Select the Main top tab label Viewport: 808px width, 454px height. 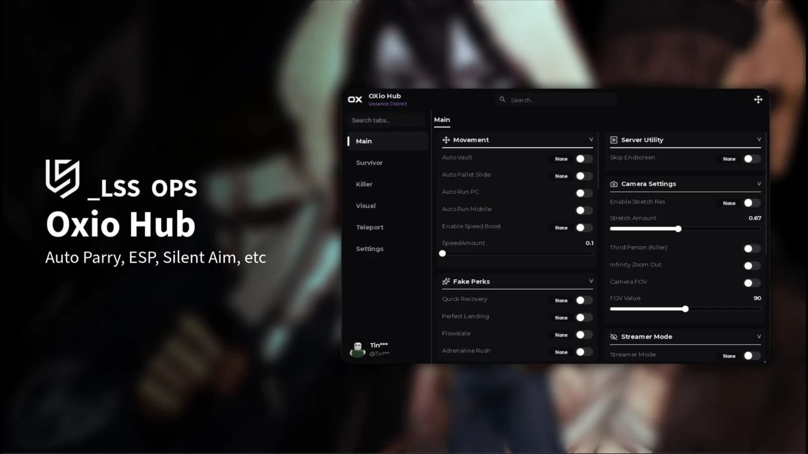pos(442,120)
